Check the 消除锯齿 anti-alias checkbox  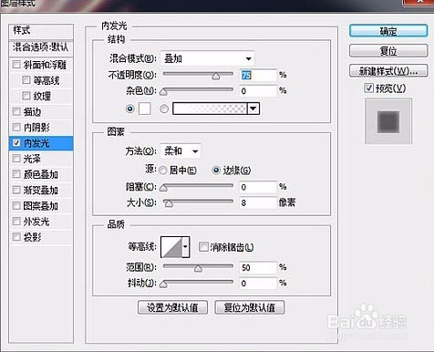[203, 247]
